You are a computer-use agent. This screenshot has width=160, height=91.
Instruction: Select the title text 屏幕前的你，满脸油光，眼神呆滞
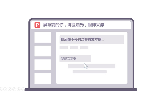coord(74,25)
